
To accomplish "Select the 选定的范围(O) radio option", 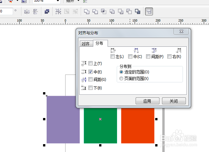I will (121, 72).
